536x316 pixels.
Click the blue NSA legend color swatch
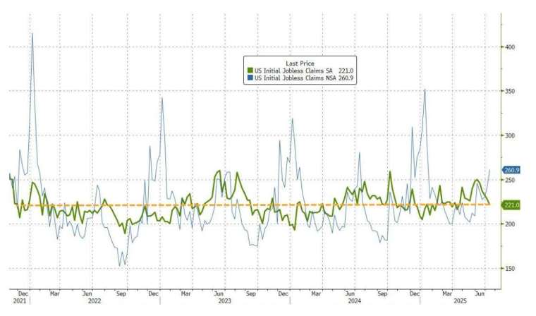click(x=250, y=78)
